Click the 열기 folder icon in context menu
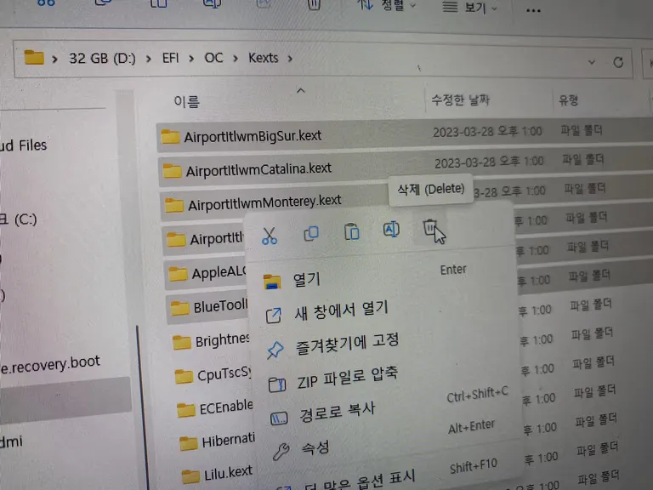 [x=272, y=282]
